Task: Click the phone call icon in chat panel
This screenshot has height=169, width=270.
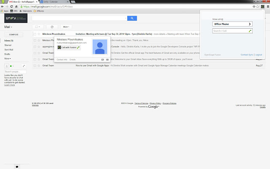Action: pyautogui.click(x=24, y=66)
